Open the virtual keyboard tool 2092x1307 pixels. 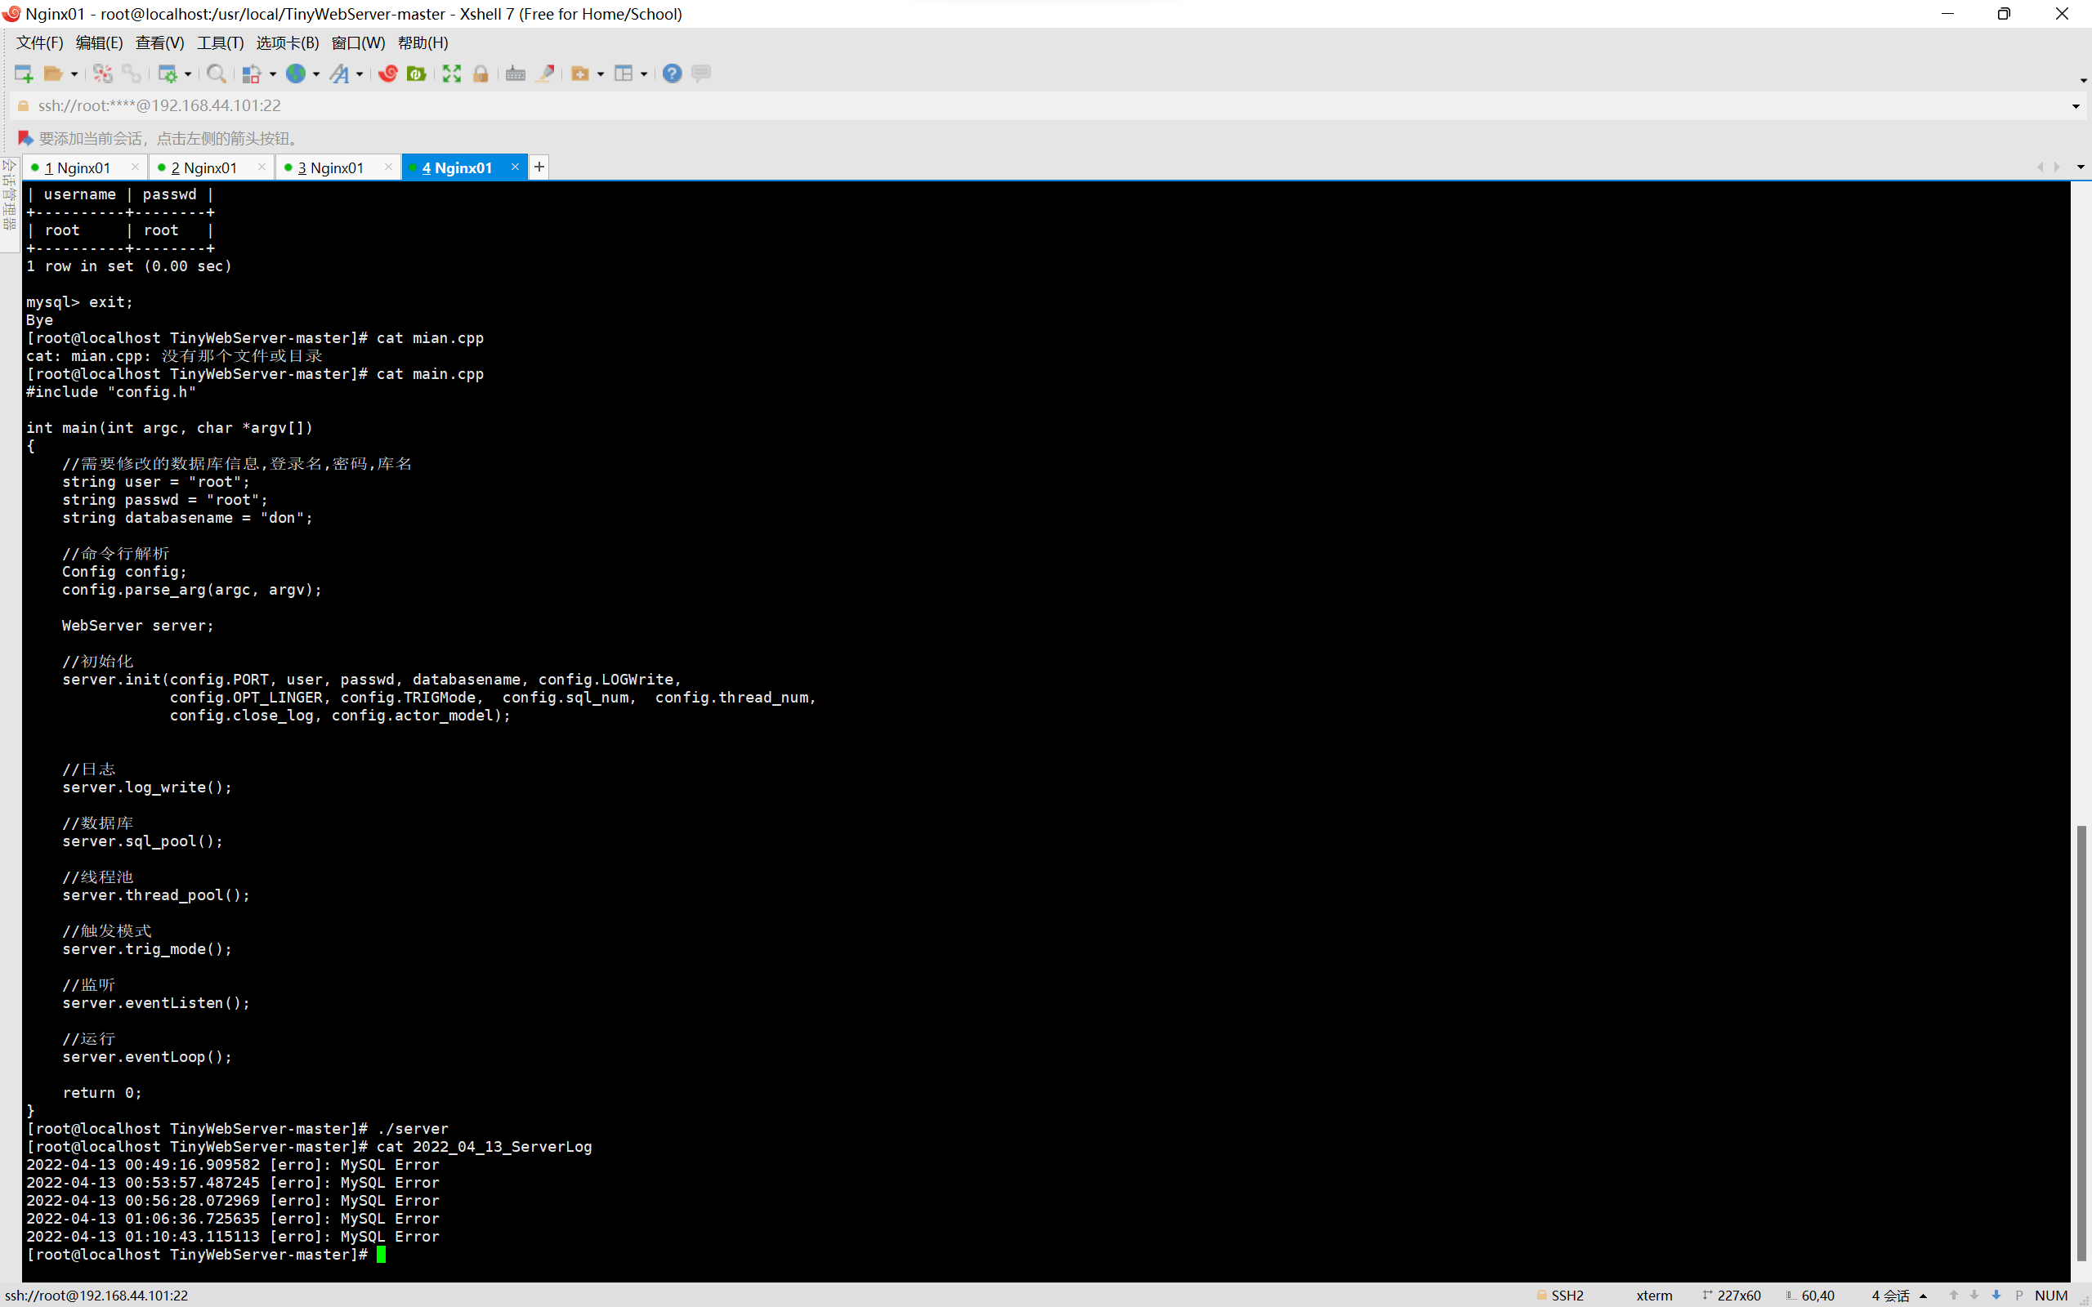[x=515, y=74]
